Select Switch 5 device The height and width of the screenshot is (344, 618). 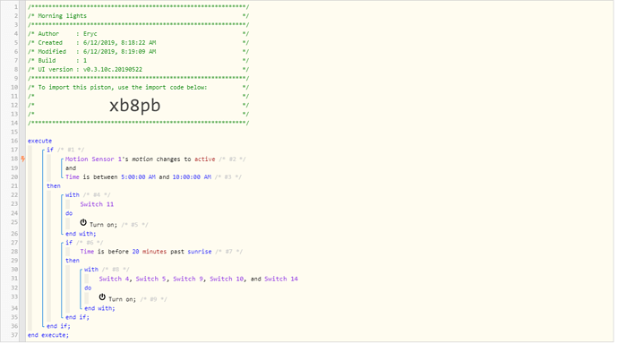coord(151,279)
